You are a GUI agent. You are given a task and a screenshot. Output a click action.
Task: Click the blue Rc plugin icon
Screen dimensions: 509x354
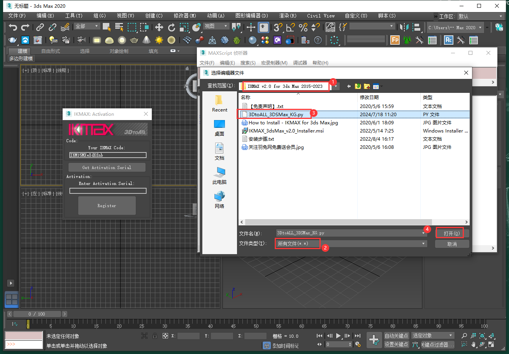click(x=449, y=40)
